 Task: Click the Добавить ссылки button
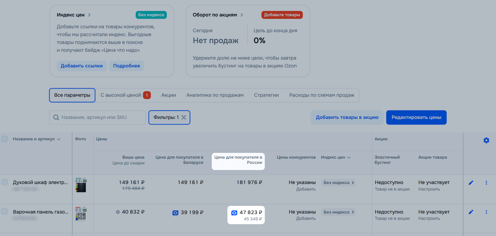(x=82, y=66)
